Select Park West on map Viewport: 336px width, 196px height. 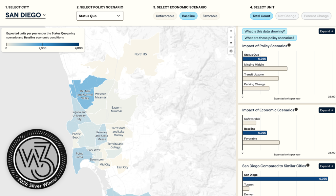point(94,150)
